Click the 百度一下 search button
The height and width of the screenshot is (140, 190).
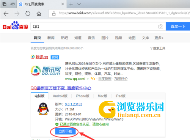(178, 26)
